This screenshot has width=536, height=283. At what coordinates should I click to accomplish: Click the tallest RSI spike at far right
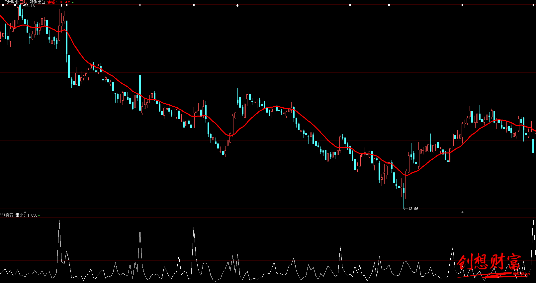pyautogui.click(x=534, y=220)
